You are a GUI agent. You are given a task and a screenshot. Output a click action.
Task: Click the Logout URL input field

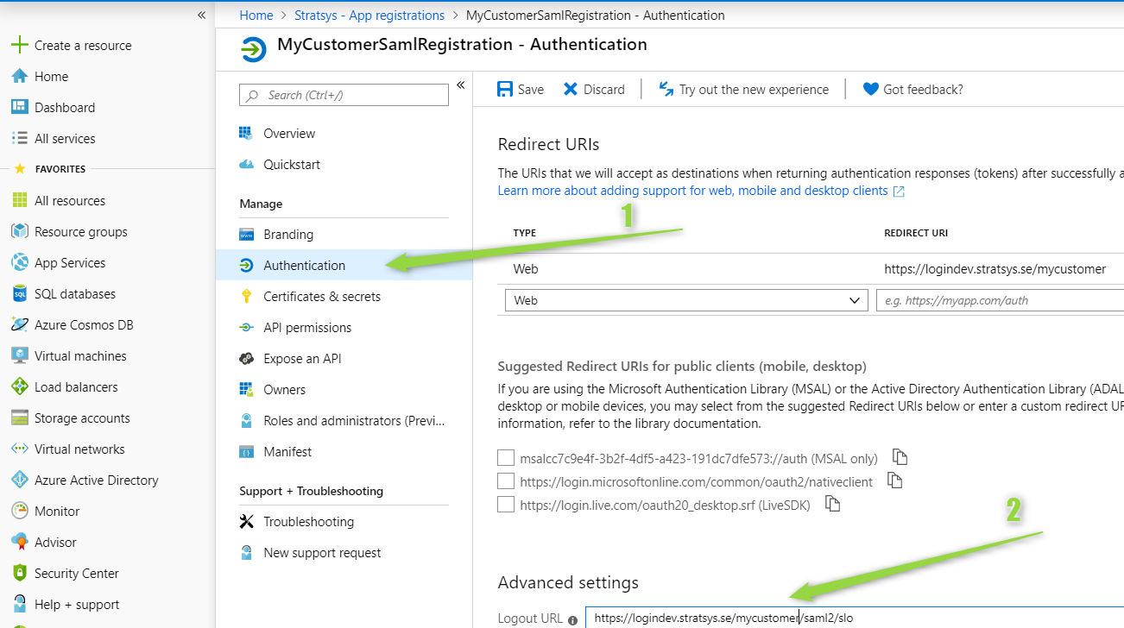click(855, 618)
